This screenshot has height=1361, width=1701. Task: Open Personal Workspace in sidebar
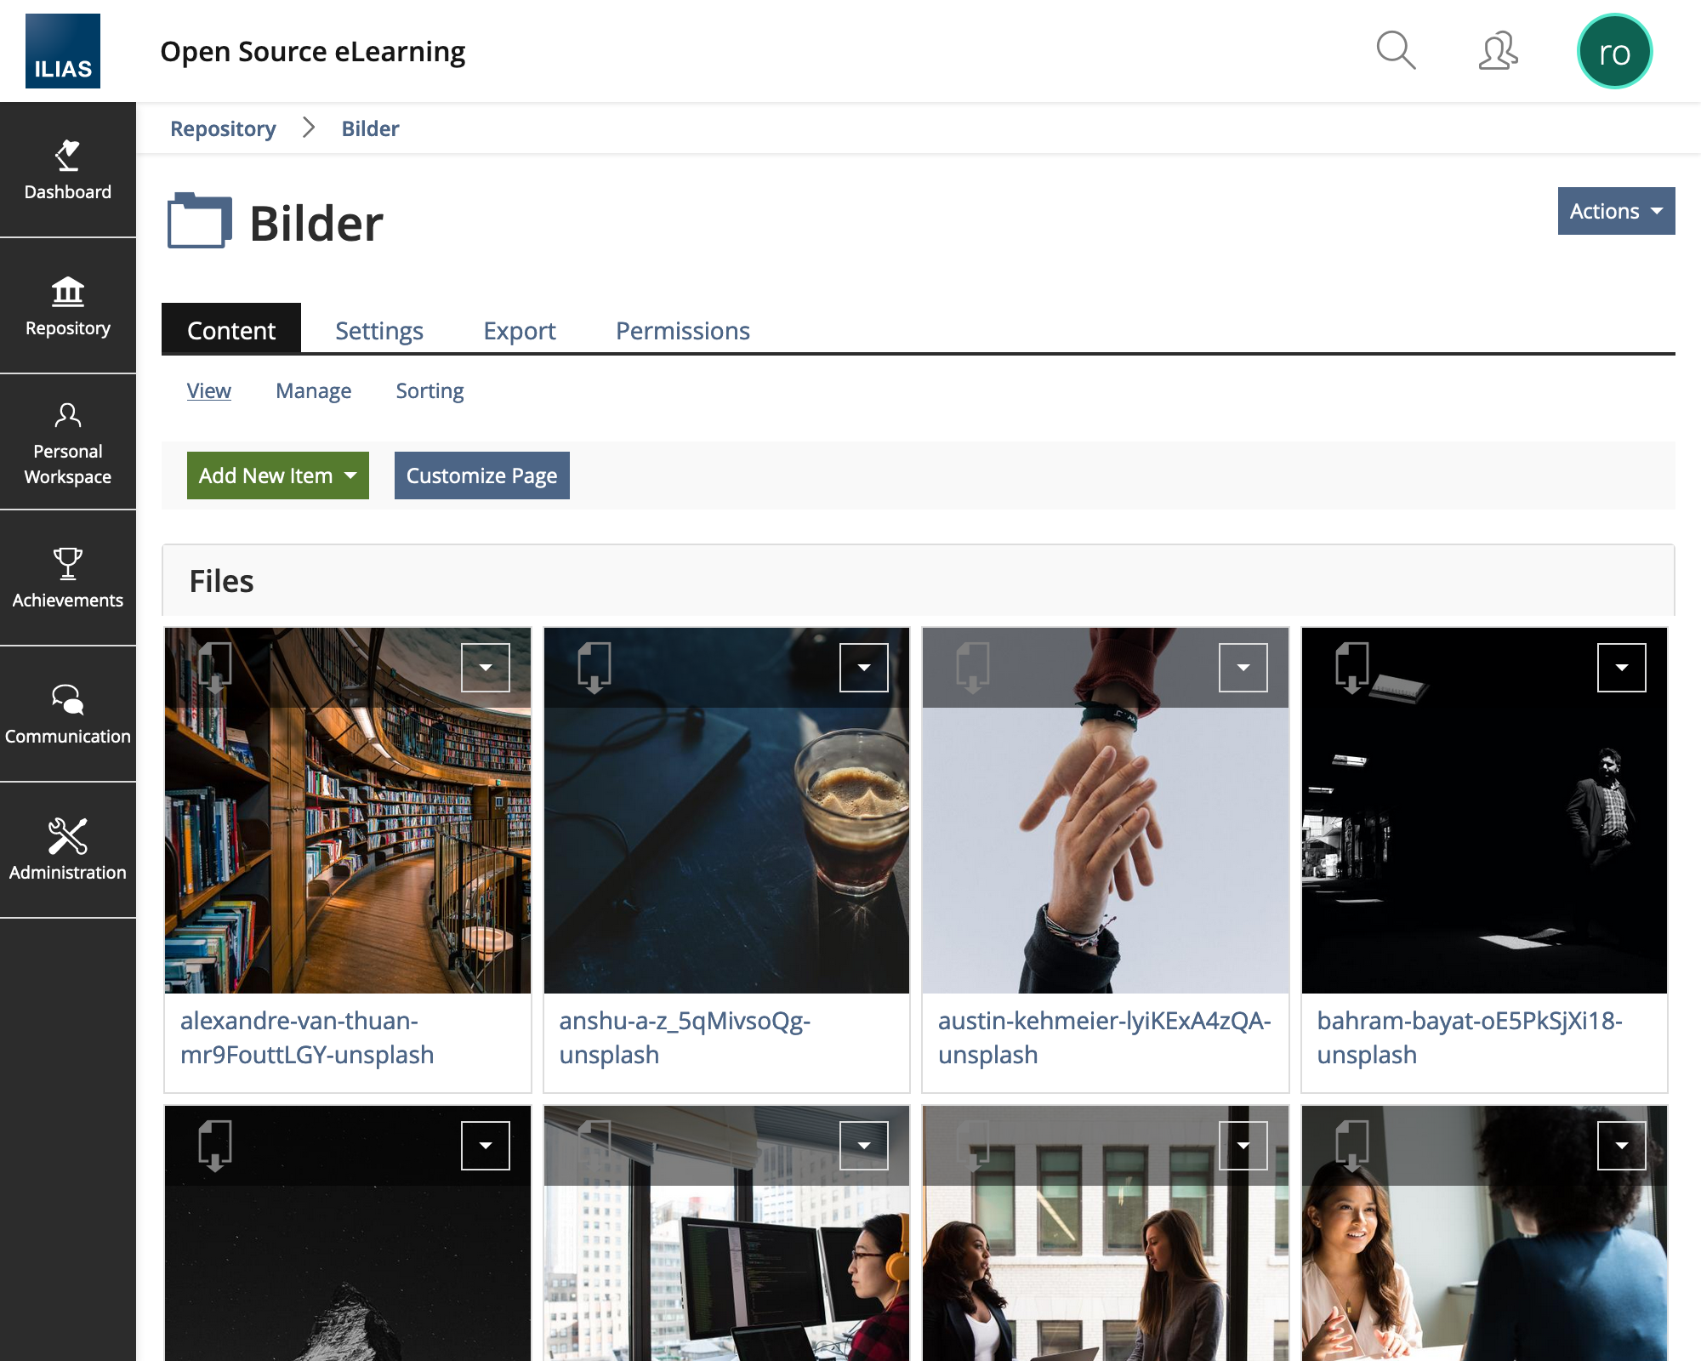(x=68, y=441)
